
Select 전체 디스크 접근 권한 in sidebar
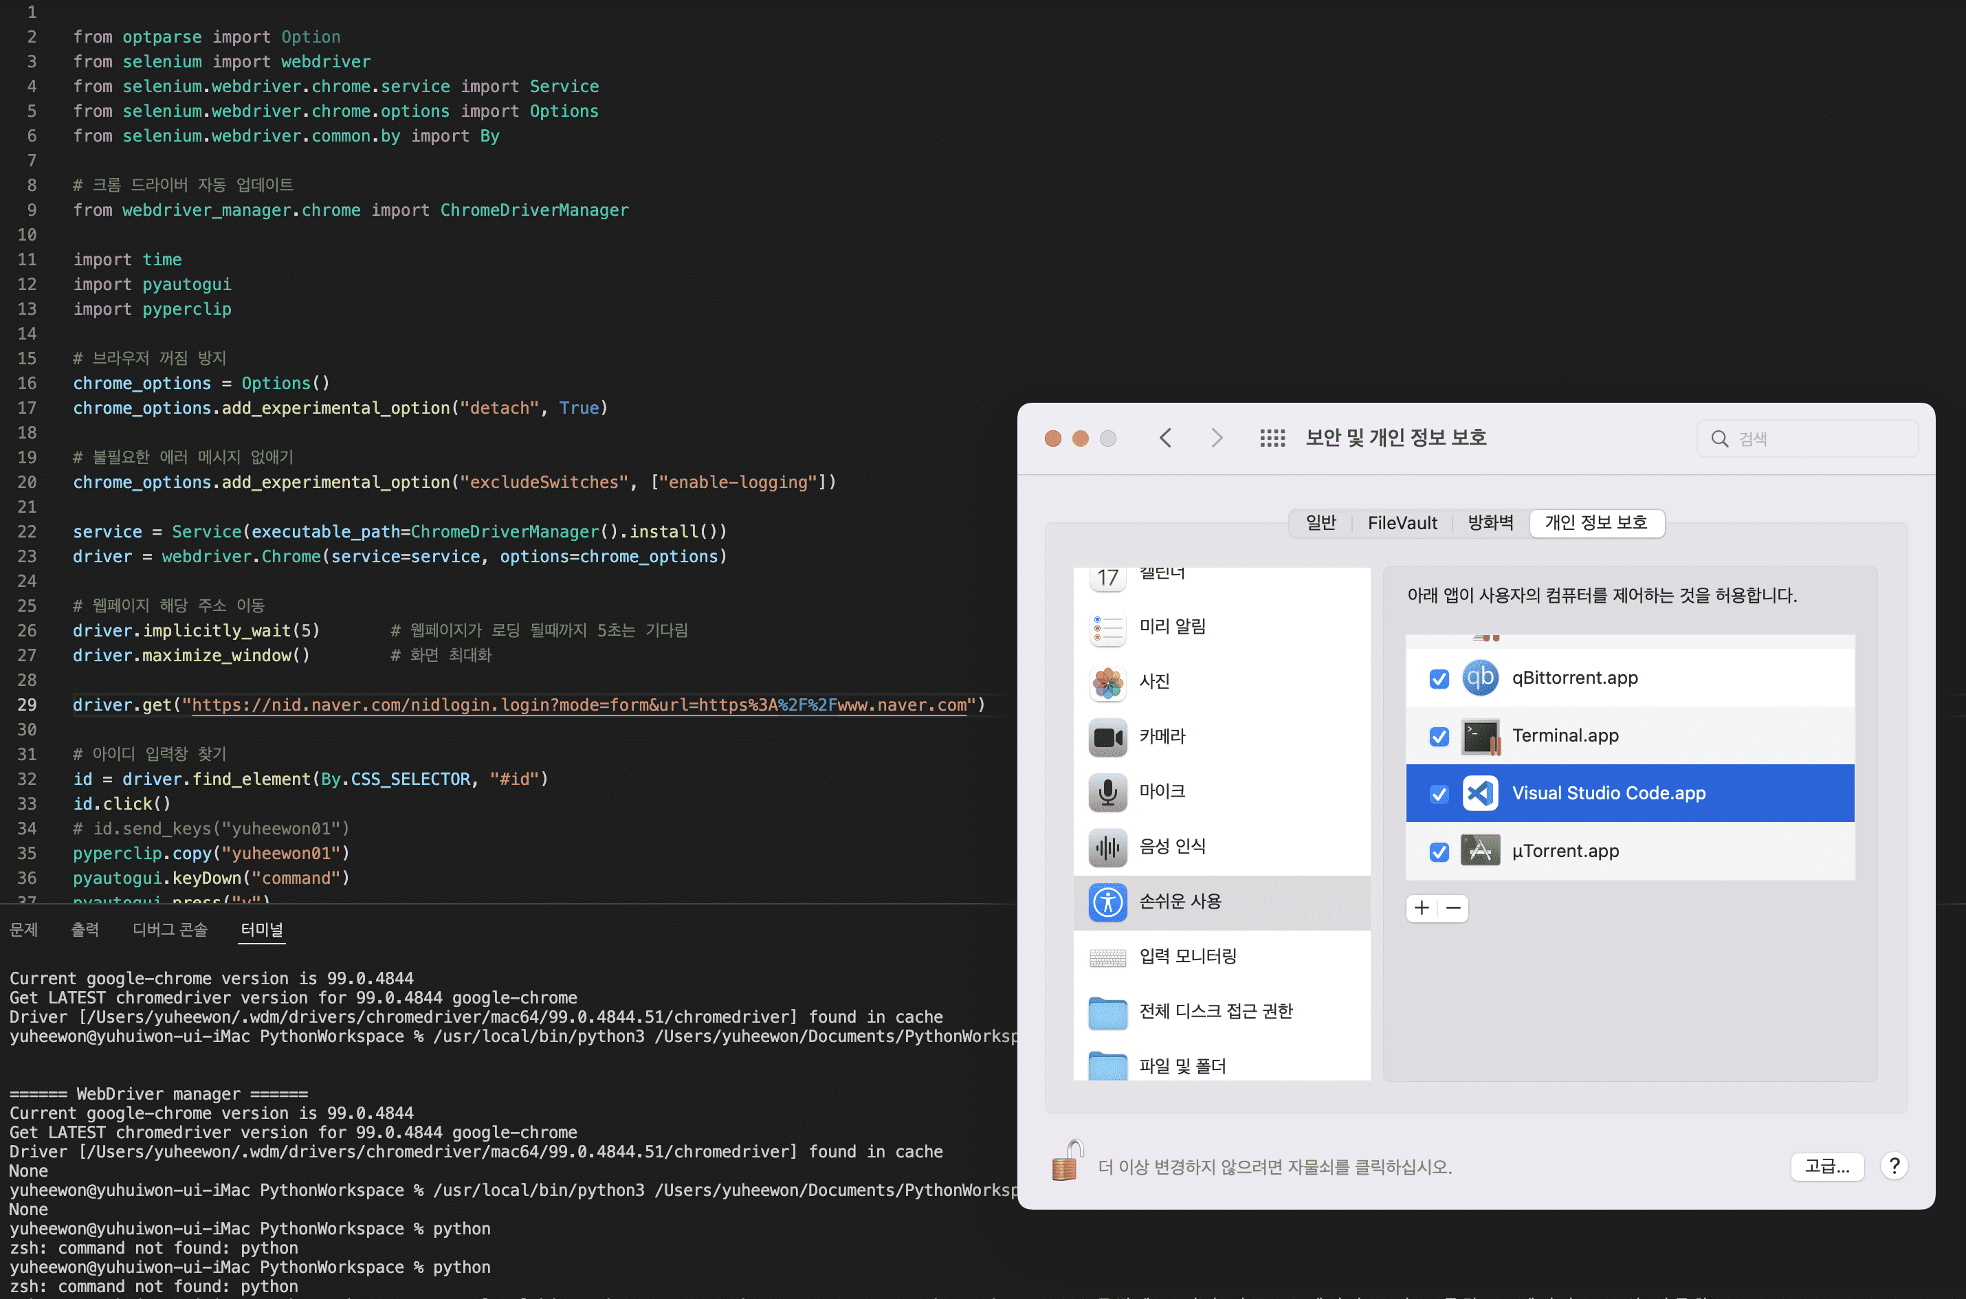tap(1215, 1011)
